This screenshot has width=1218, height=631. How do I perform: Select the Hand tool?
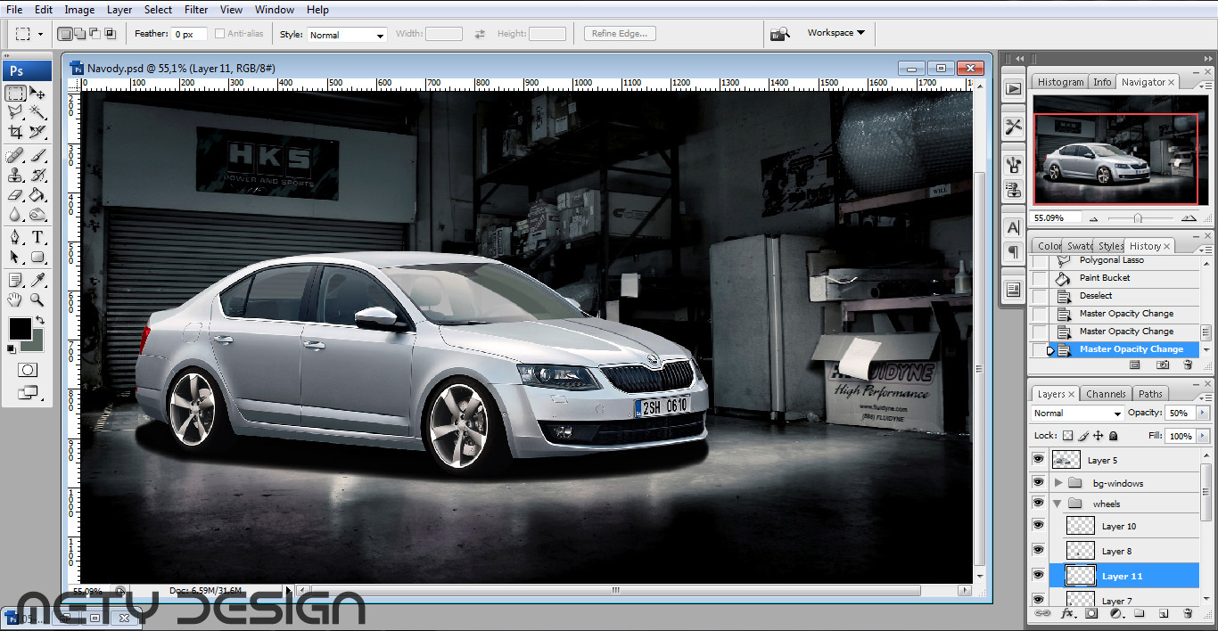(15, 300)
